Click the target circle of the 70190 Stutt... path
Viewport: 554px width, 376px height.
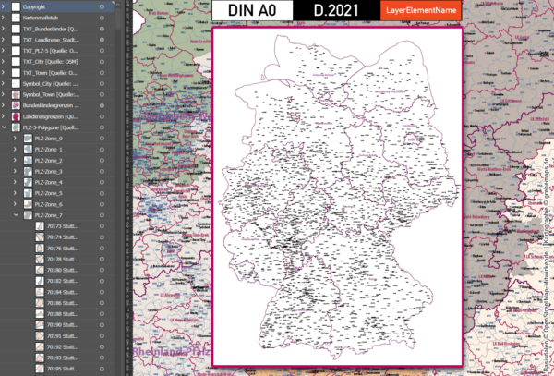pyautogui.click(x=102, y=325)
